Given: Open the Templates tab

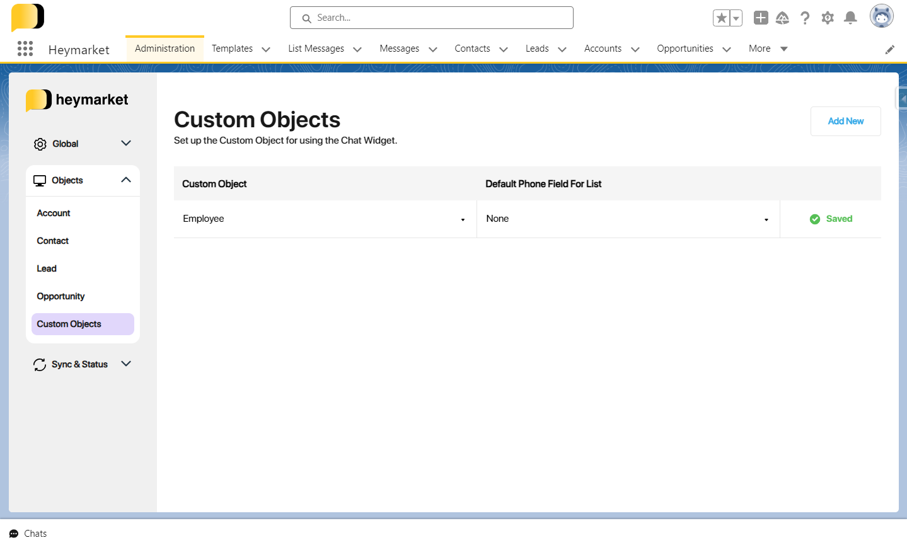Looking at the screenshot, I should [x=232, y=49].
